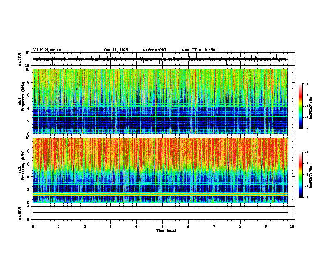Click time axis tick label "4"

tap(137, 227)
